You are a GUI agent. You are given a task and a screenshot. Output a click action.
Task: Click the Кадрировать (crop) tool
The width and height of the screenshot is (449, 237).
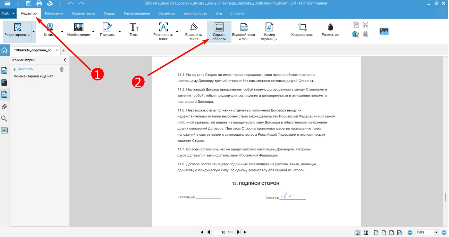pos(302,28)
